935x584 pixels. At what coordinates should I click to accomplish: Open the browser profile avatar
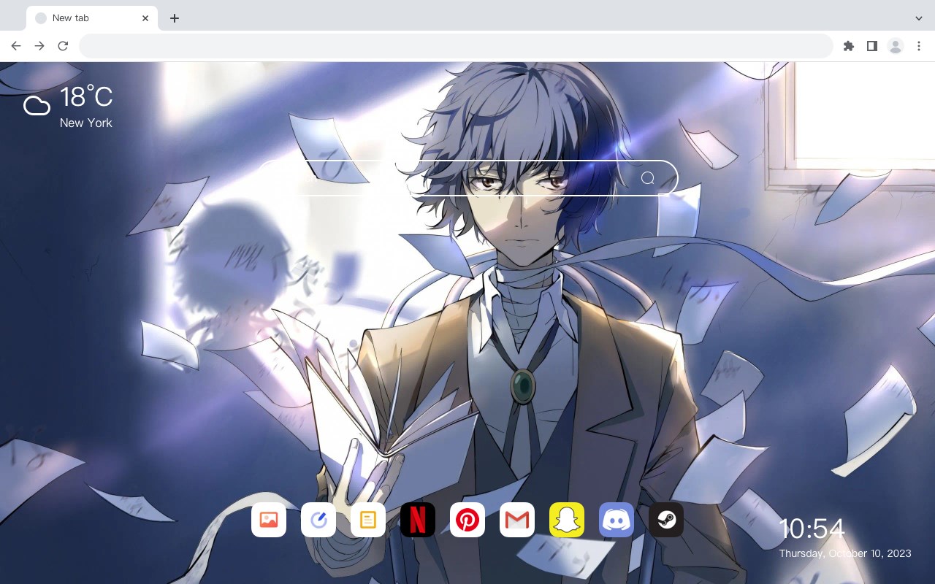pyautogui.click(x=896, y=46)
